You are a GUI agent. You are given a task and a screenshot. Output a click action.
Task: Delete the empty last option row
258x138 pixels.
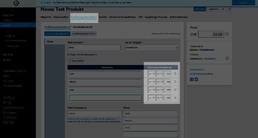[x=175, y=98]
